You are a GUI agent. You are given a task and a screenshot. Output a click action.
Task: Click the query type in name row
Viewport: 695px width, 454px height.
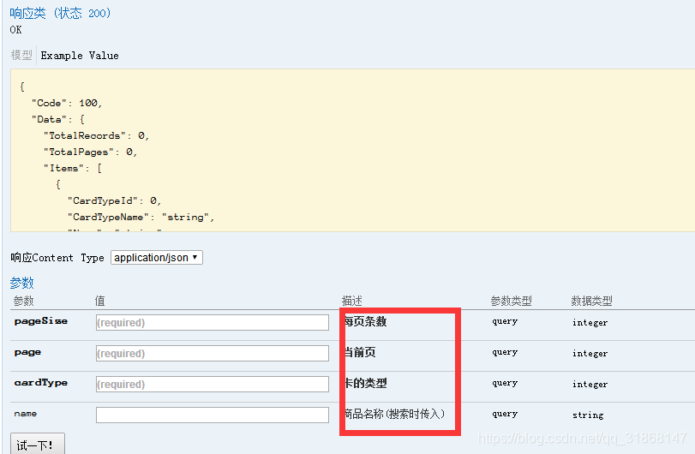pos(505,414)
